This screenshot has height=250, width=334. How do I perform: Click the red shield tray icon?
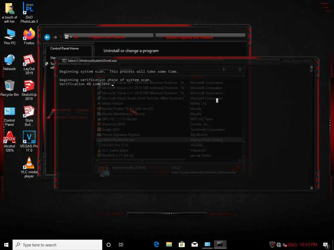coord(272,245)
